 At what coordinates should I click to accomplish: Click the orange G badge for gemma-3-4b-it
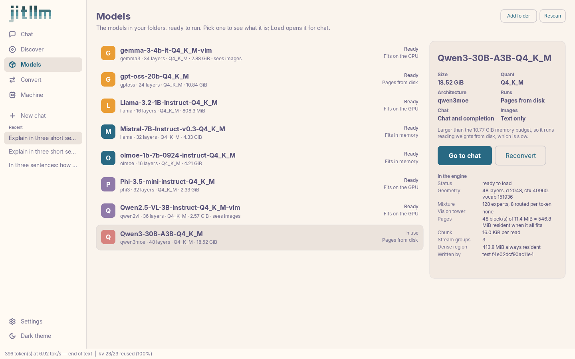(108, 53)
